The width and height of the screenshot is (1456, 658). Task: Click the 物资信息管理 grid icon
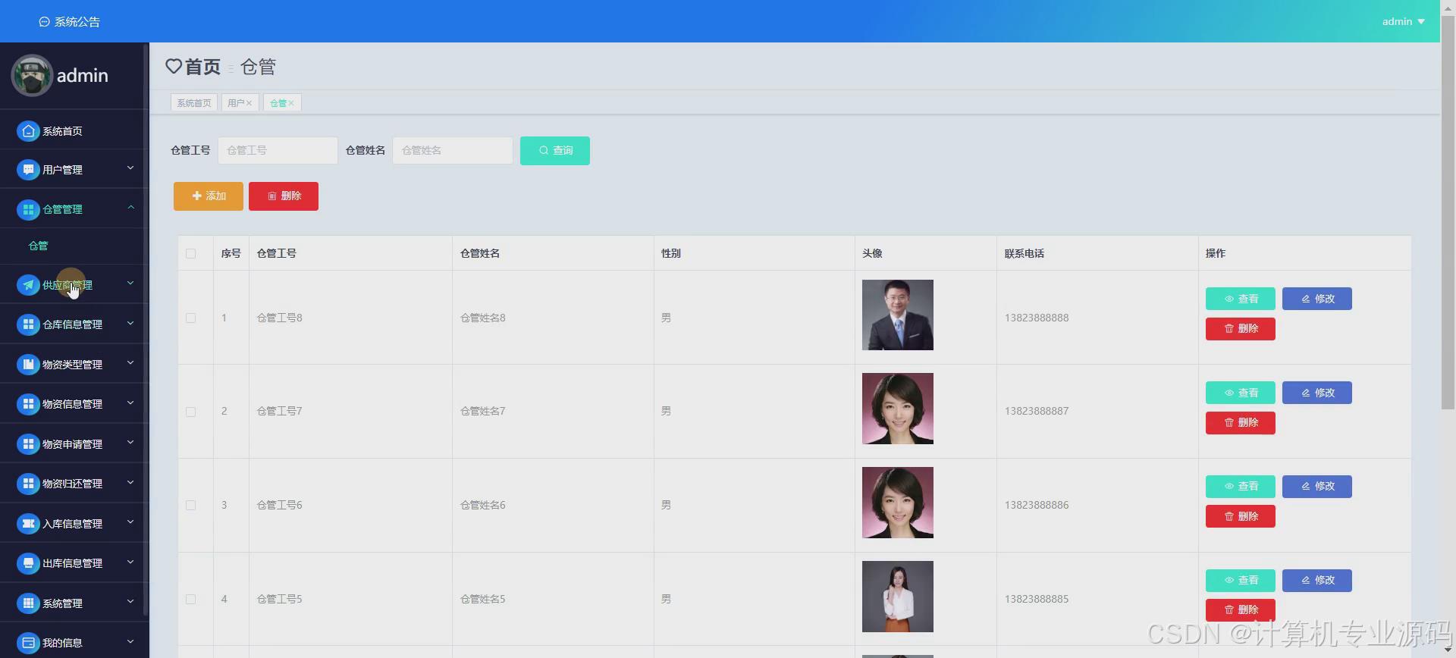[28, 404]
